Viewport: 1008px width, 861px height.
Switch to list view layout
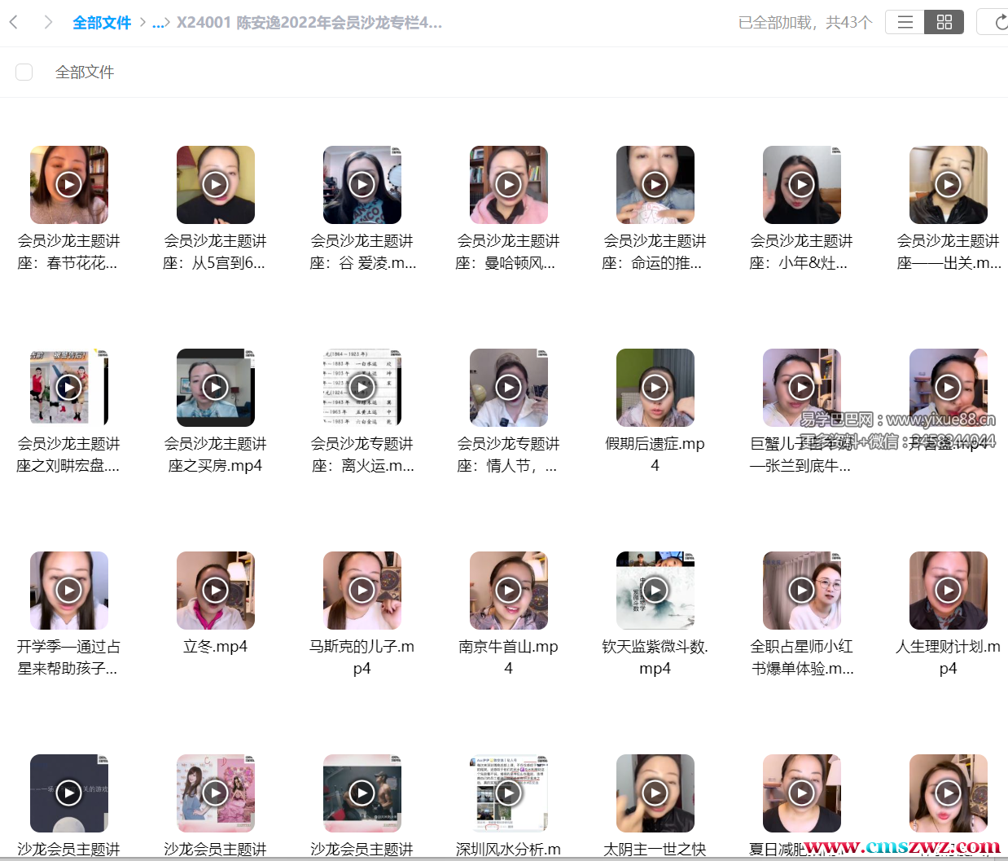[905, 22]
